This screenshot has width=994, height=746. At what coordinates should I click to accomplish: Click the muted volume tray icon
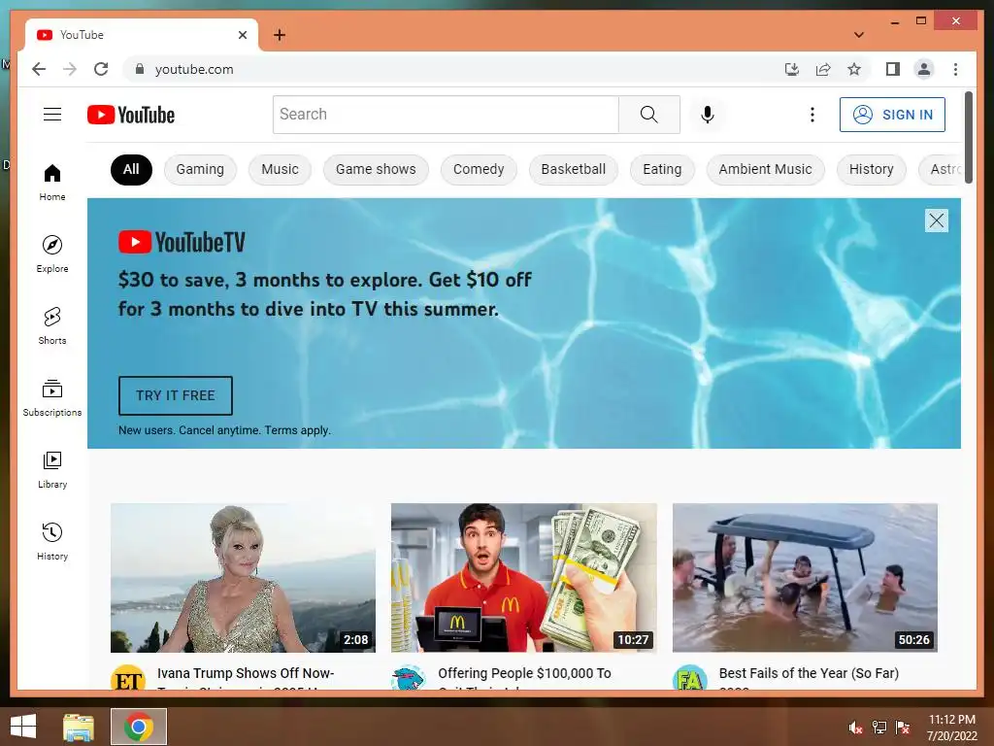pos(856,727)
